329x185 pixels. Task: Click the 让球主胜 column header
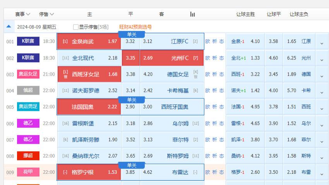[x=245, y=14]
